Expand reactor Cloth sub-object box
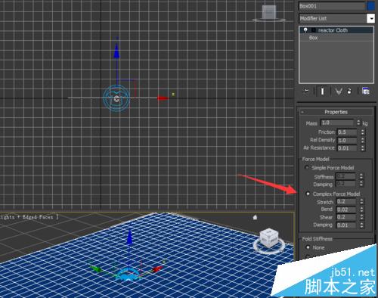 (x=314, y=30)
